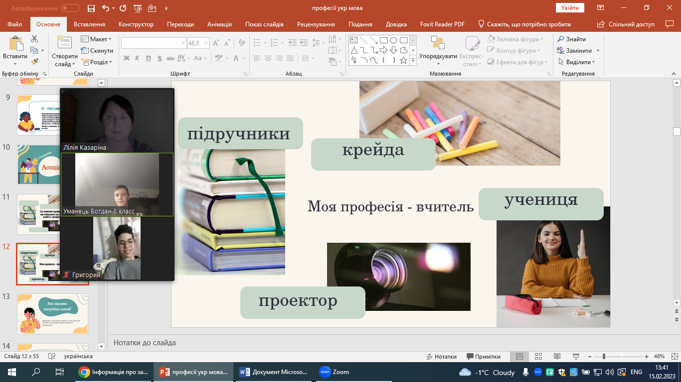Open the font name combo box
The image size is (681, 382).
click(154, 43)
